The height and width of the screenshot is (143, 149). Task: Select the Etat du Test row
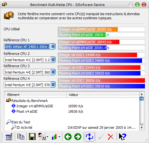coord(72,122)
